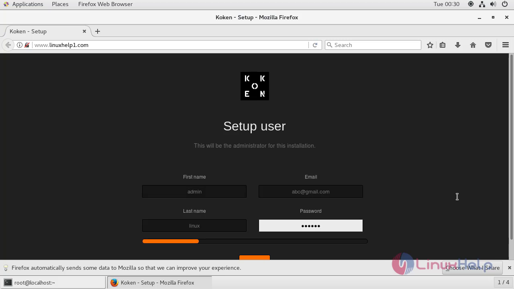Click the Last name label
The image size is (514, 289).
click(194, 211)
